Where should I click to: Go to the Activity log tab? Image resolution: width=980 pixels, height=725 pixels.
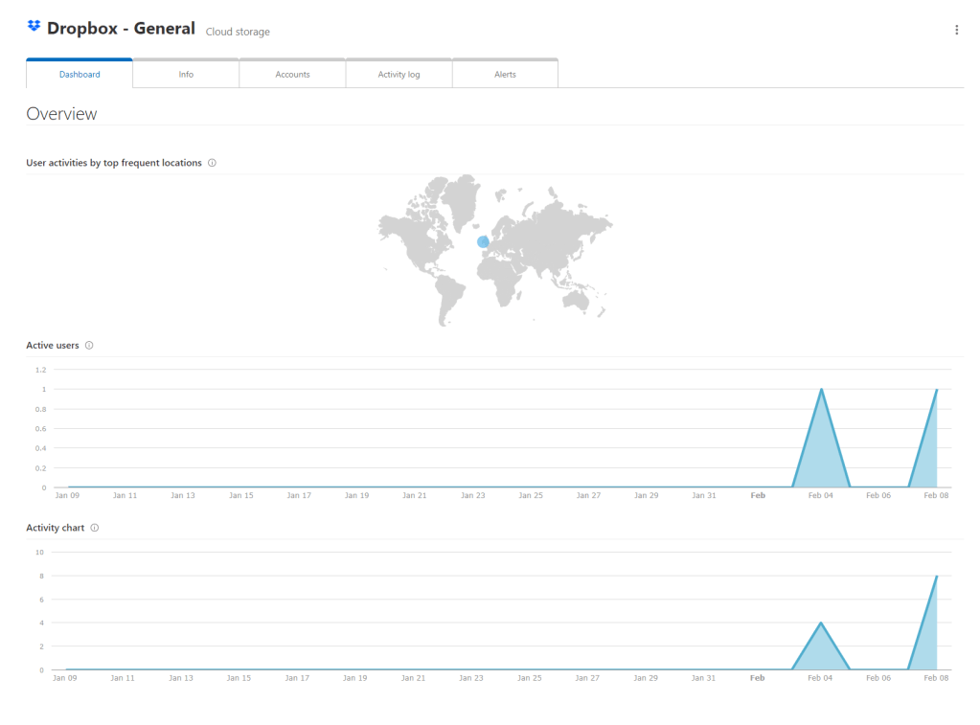(x=399, y=74)
